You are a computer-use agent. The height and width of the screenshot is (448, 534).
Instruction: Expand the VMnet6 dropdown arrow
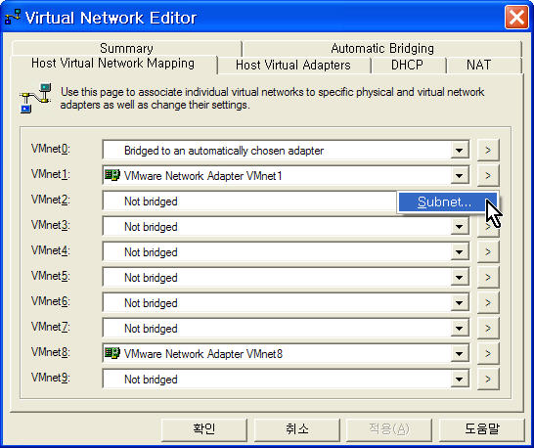(459, 303)
